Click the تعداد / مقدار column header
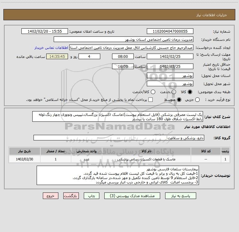 pyautogui.click(x=56, y=151)
